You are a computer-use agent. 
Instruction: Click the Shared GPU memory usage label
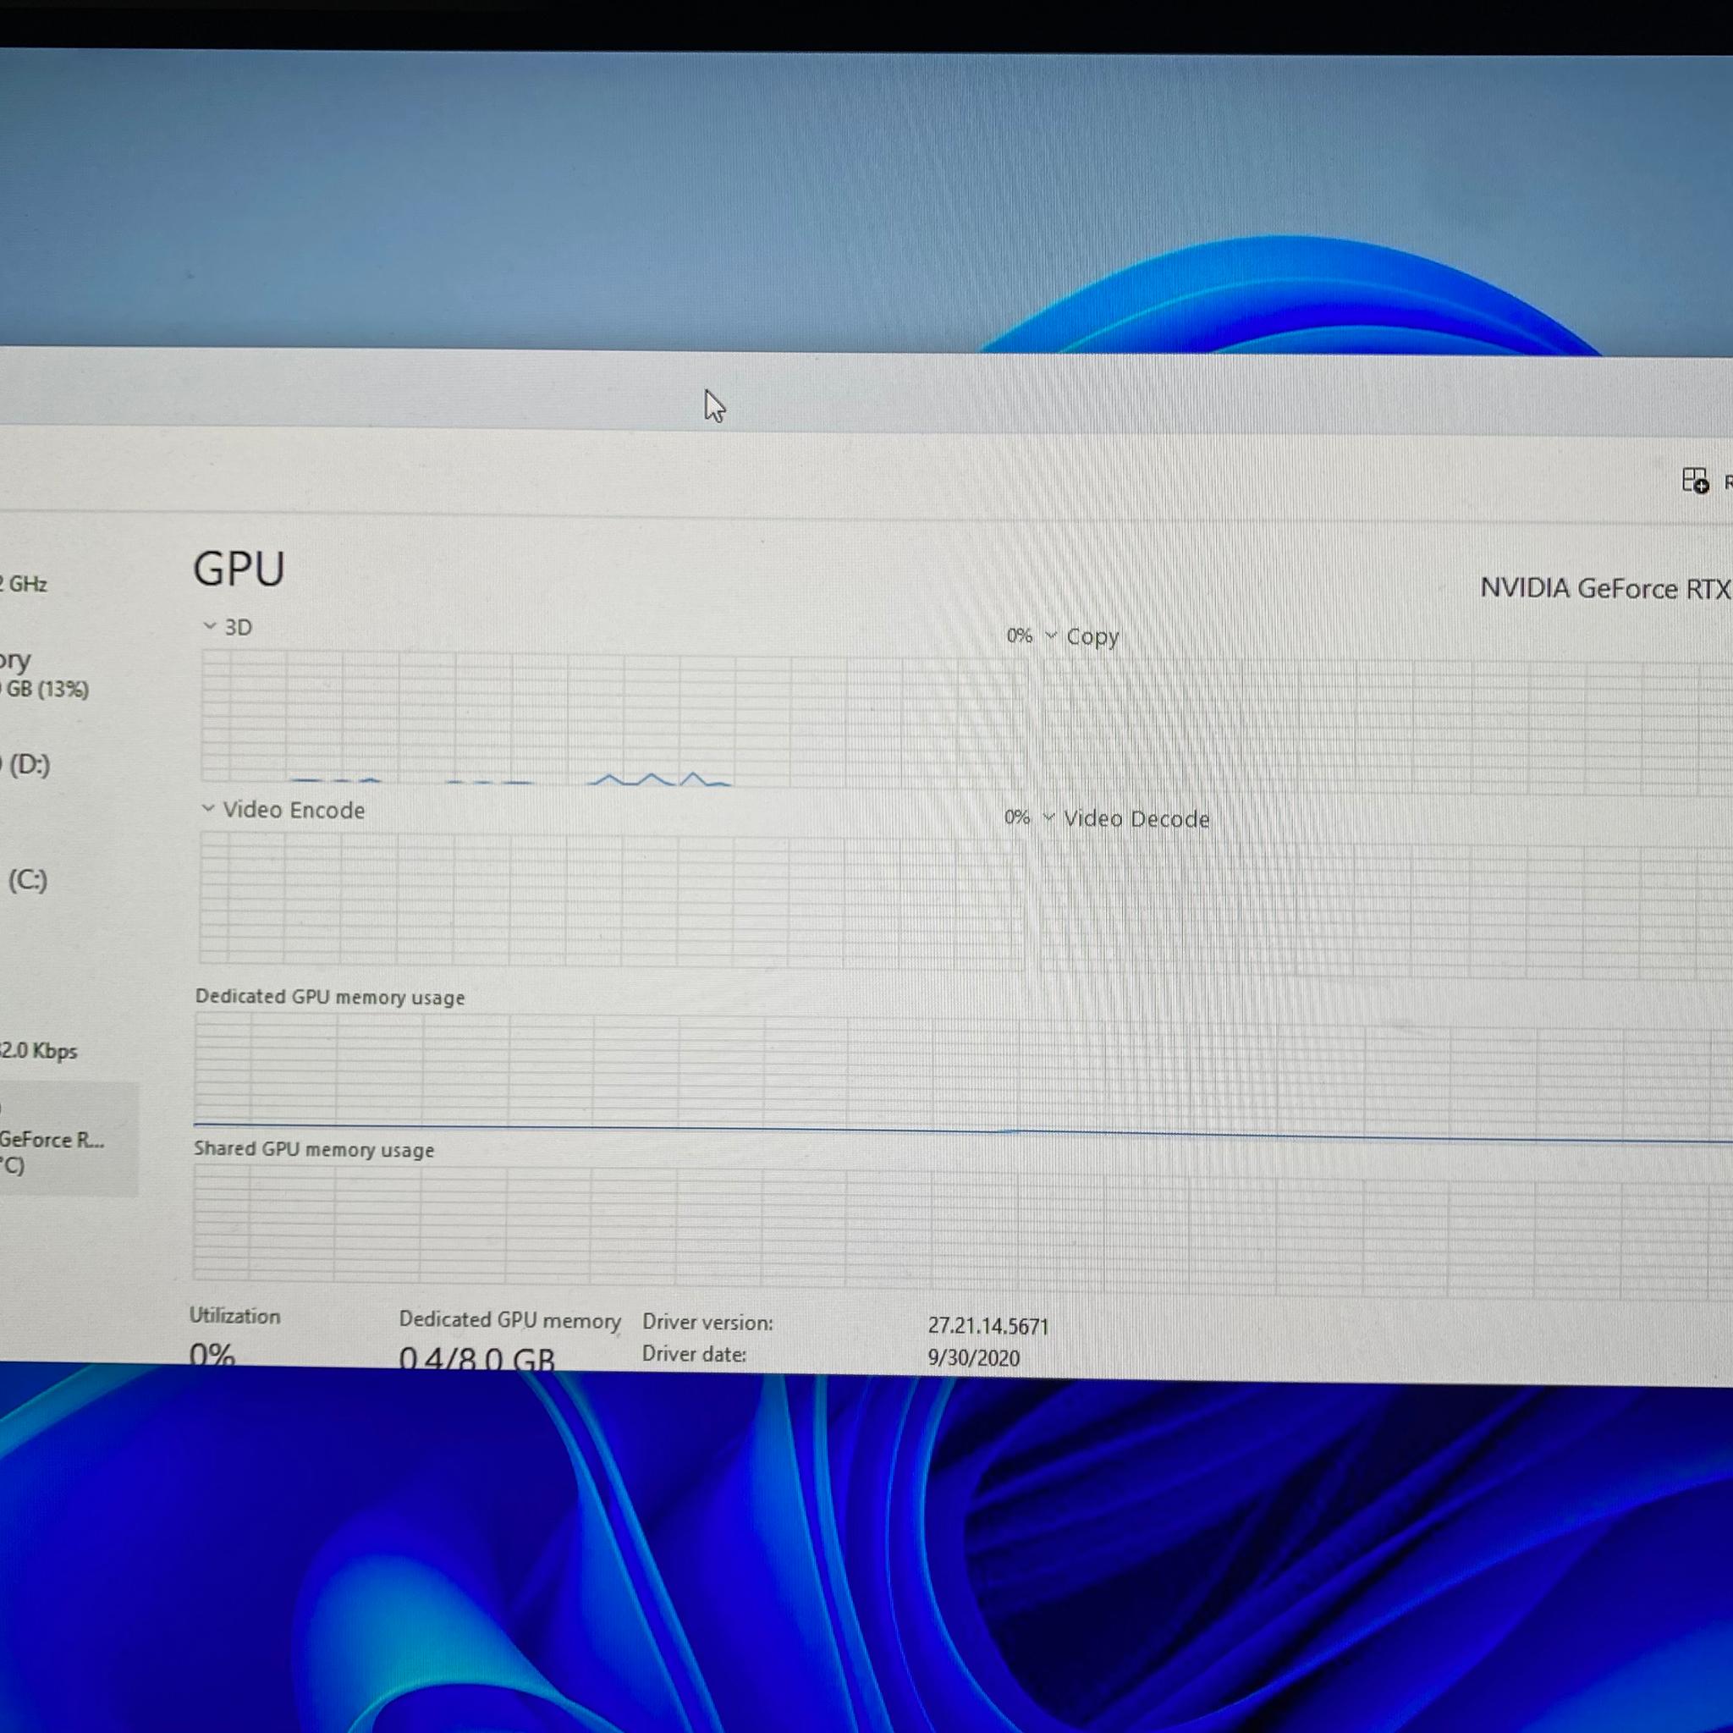(x=314, y=1149)
